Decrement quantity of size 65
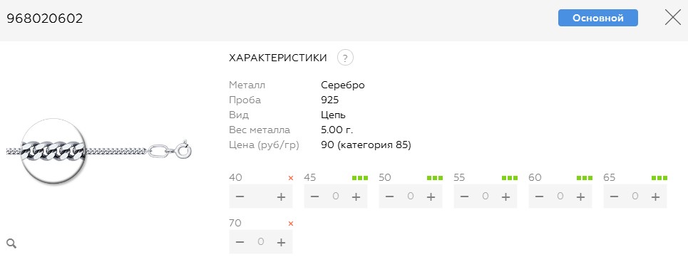 [x=615, y=197]
